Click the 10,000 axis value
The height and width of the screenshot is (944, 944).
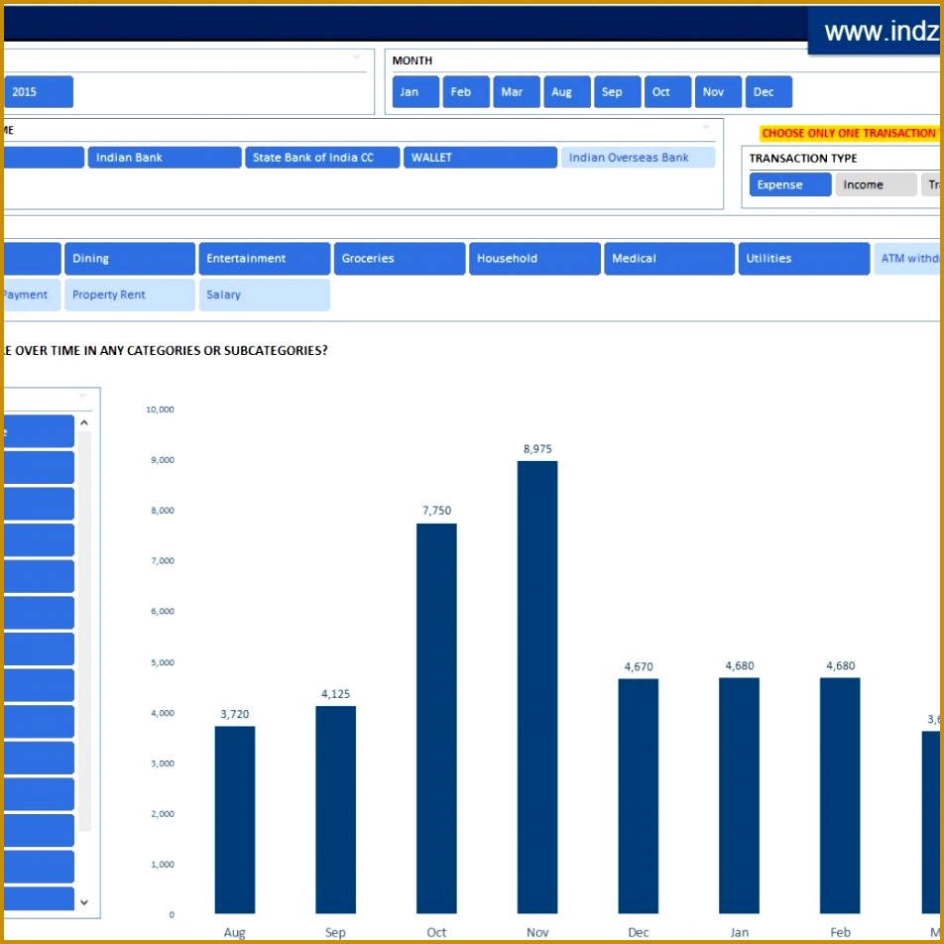coord(161,410)
